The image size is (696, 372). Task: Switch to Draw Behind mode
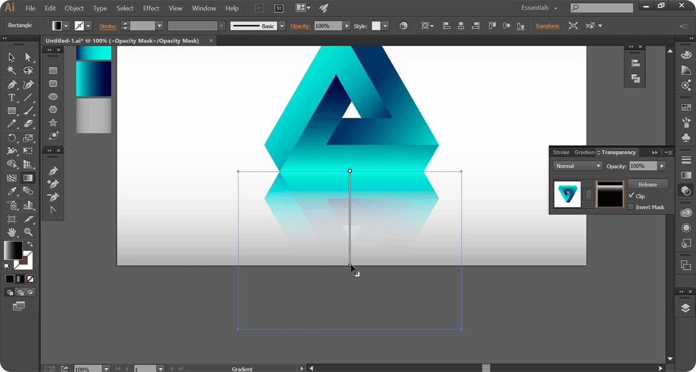pos(20,292)
